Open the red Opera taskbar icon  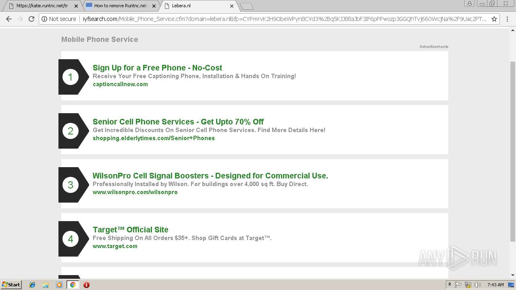click(86, 285)
